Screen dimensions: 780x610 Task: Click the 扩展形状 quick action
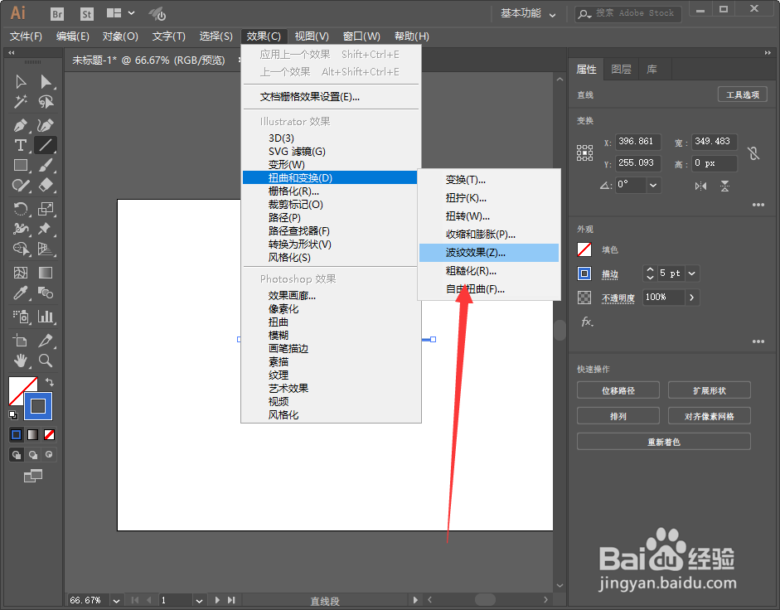[710, 390]
